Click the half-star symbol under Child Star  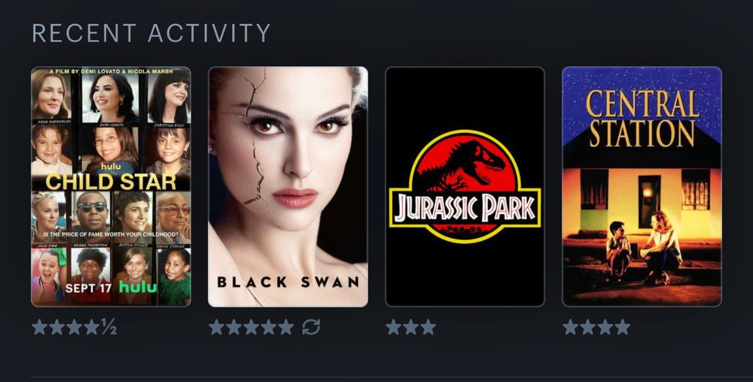pyautogui.click(x=108, y=327)
